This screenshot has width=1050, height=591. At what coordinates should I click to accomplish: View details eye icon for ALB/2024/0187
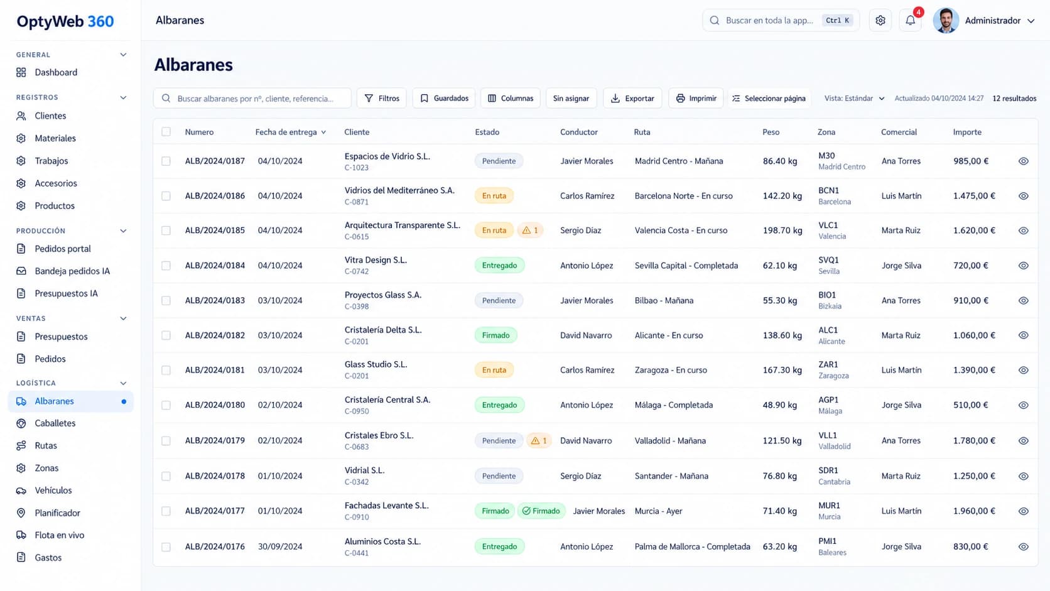(1023, 161)
